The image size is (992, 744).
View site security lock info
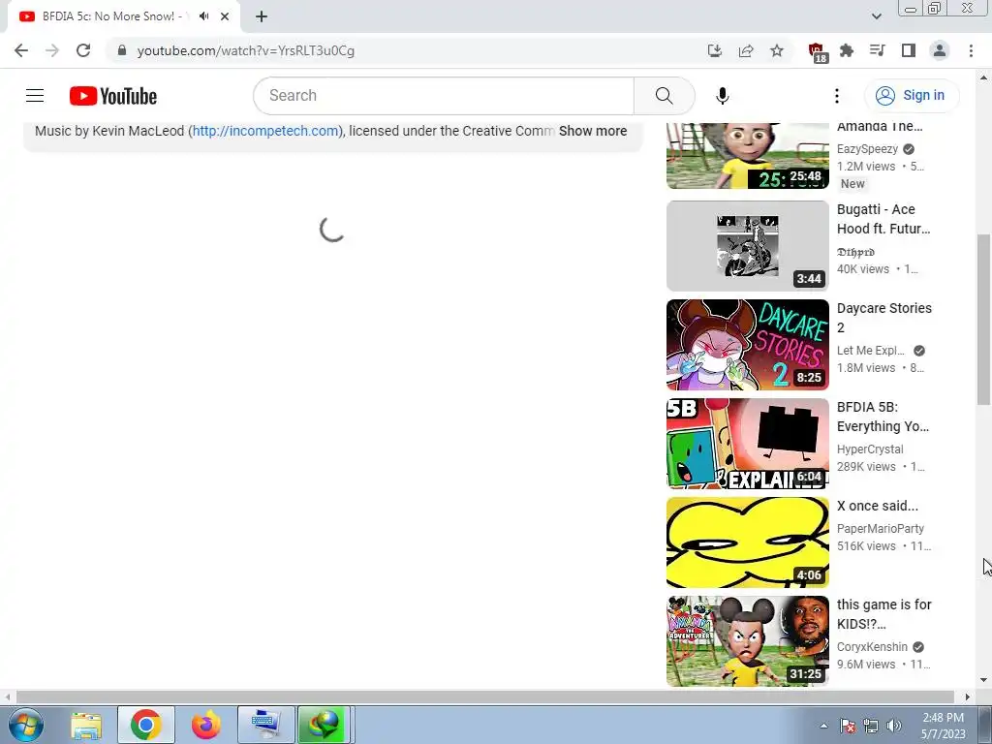point(122,50)
